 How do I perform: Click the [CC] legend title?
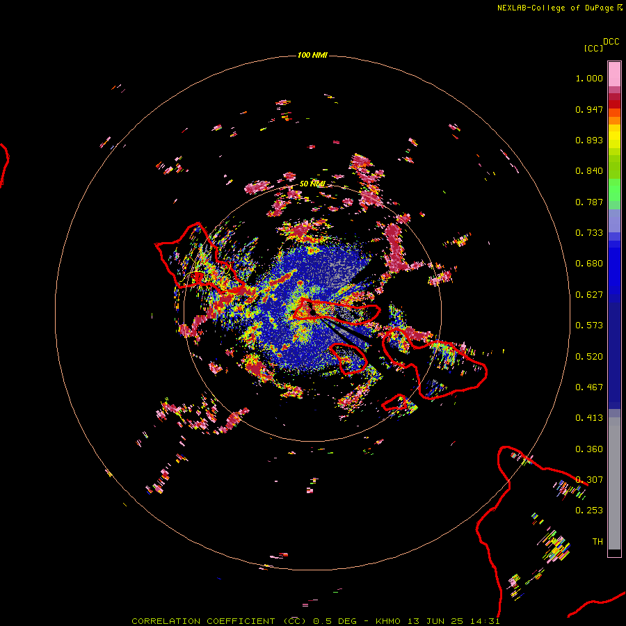(593, 48)
